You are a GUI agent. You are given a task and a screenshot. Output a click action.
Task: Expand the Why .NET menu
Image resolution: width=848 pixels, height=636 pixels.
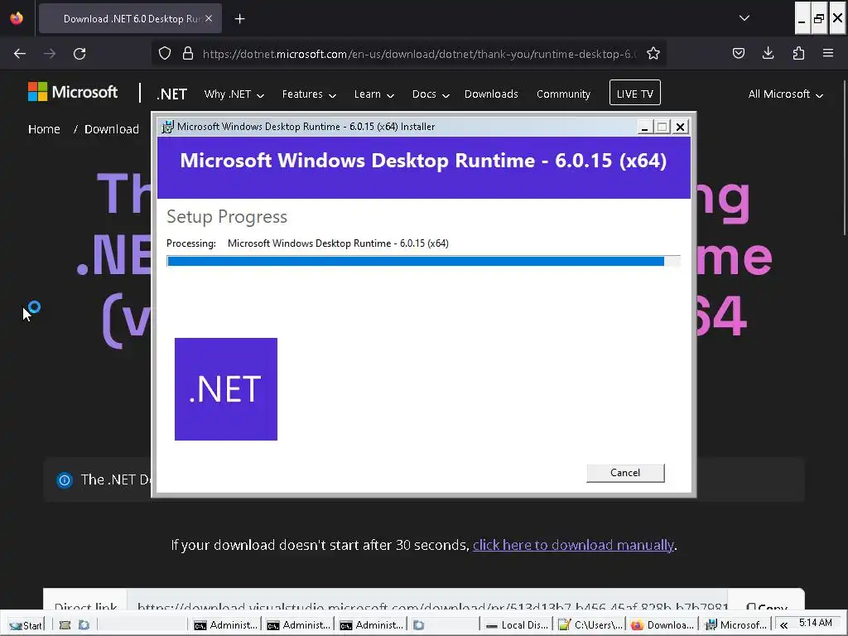[x=234, y=94]
